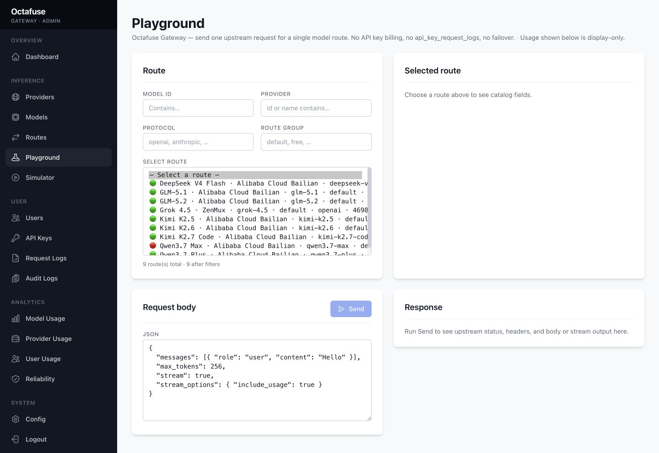Click the Selected route heading
659x453 pixels.
click(432, 70)
